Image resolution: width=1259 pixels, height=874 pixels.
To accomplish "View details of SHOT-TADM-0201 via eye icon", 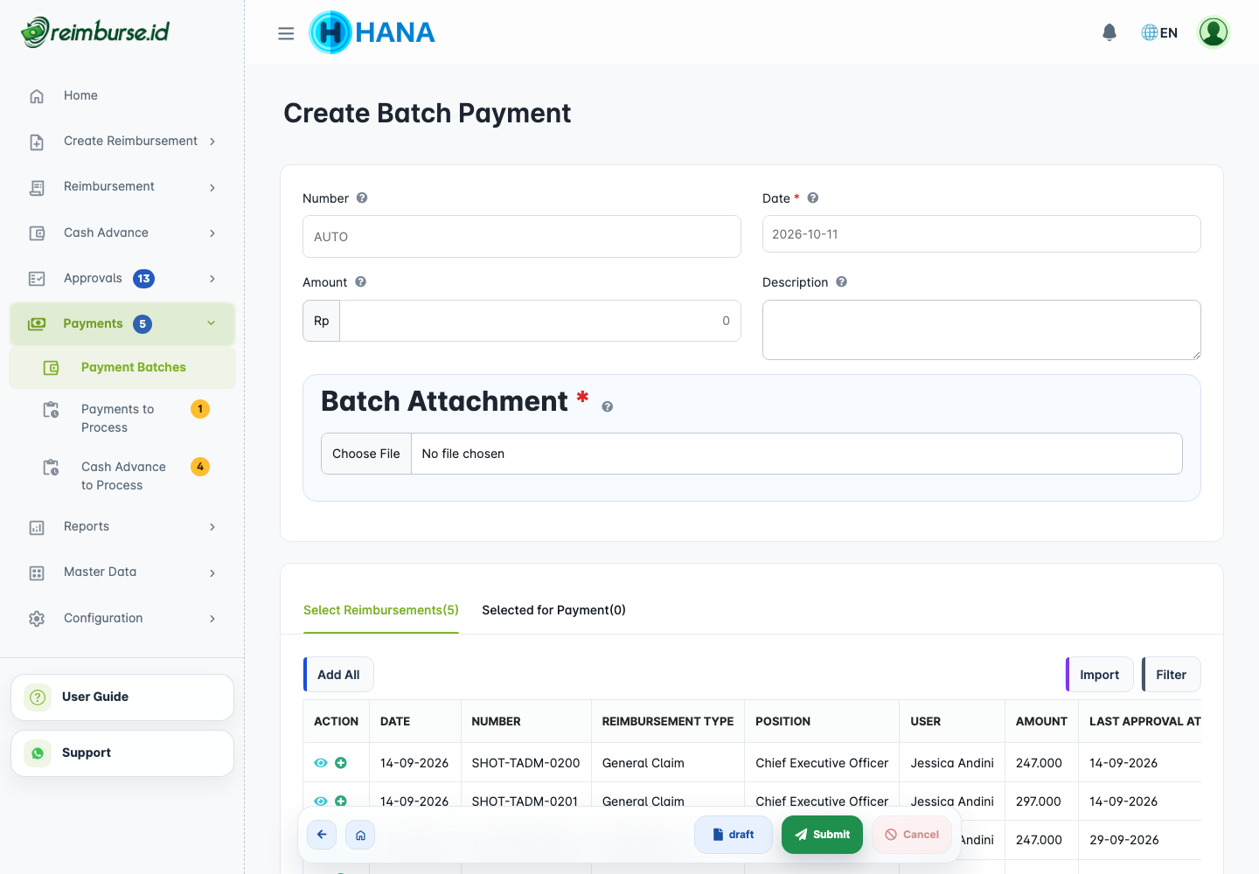I will point(321,801).
